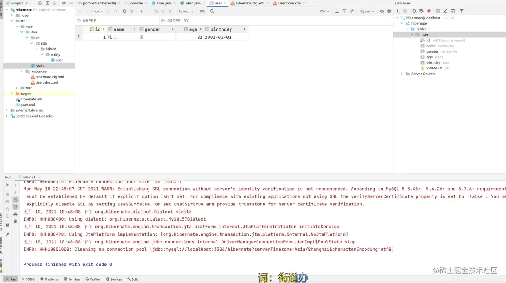506x283 pixels.
Task: Print console output icon
Action: pyautogui.click(x=16, y=214)
